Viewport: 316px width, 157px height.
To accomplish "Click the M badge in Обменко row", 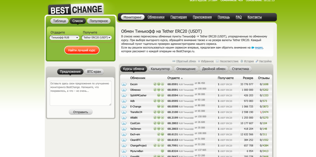I will tap(162, 90).
